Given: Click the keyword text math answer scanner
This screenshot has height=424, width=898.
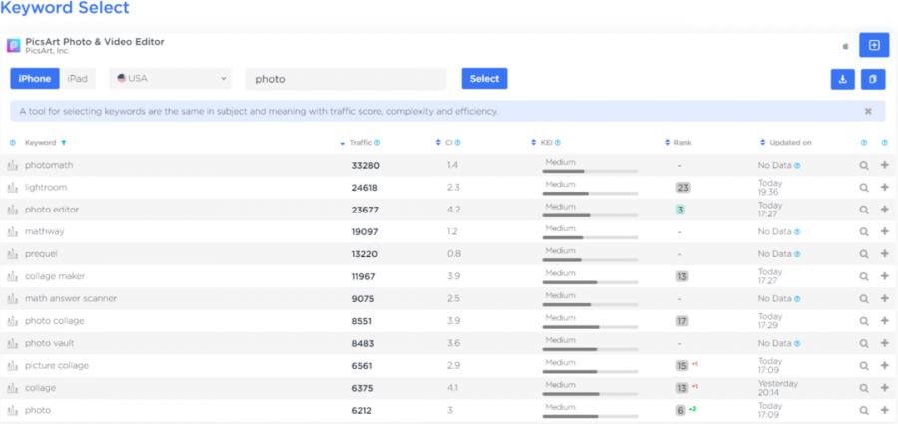Looking at the screenshot, I should [x=71, y=298].
